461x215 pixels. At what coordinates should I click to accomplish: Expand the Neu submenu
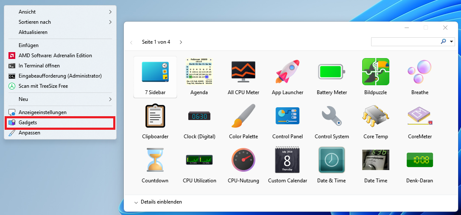click(60, 99)
